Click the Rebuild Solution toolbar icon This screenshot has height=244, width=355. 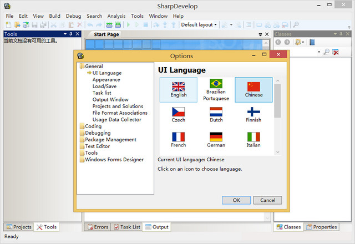[x=118, y=24]
